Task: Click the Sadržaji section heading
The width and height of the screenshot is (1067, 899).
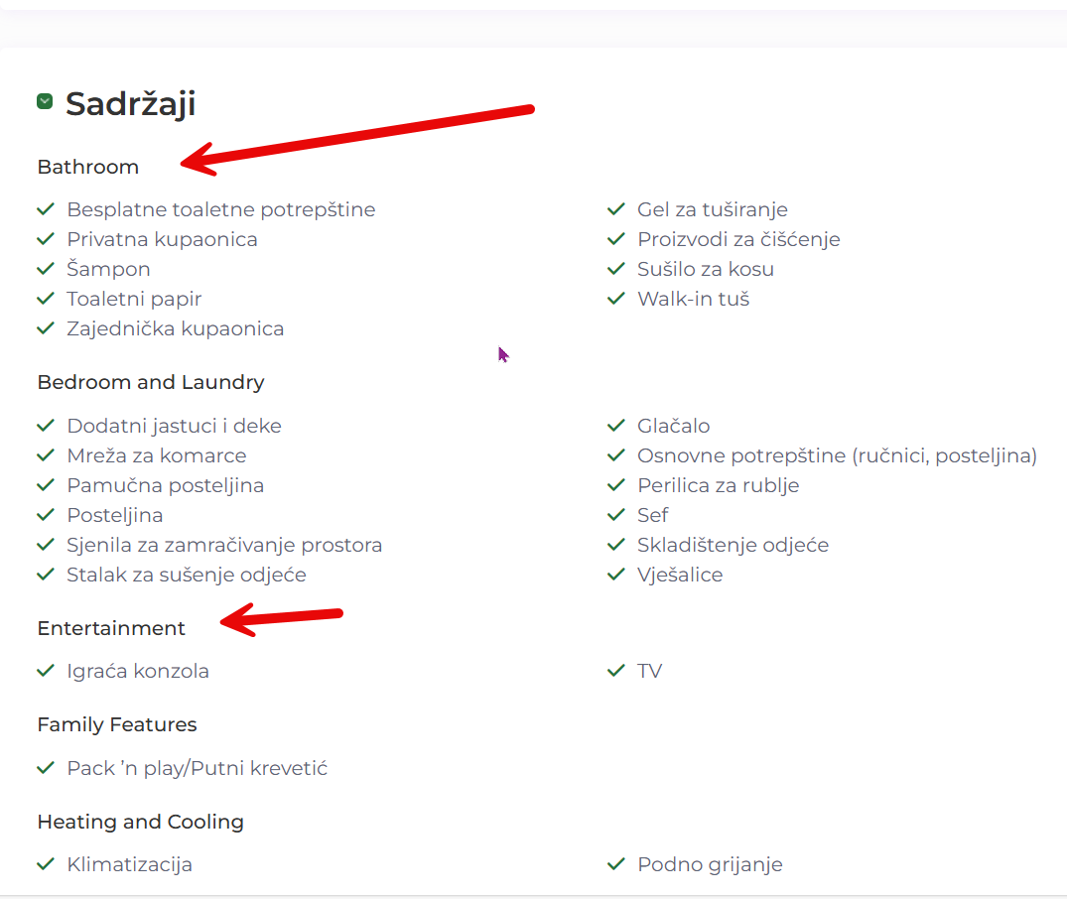Action: point(131,103)
